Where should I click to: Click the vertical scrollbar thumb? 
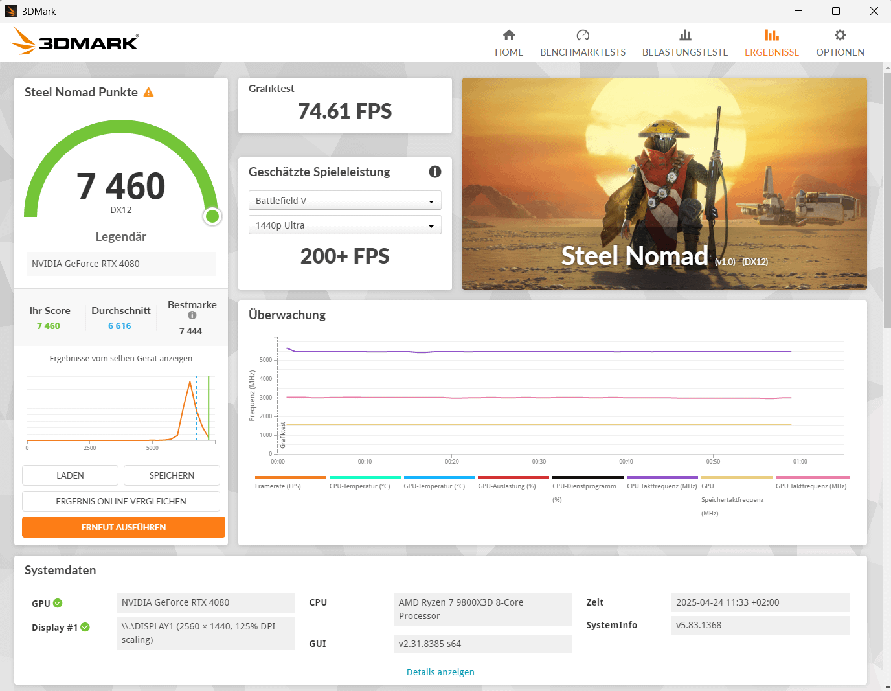click(887, 201)
